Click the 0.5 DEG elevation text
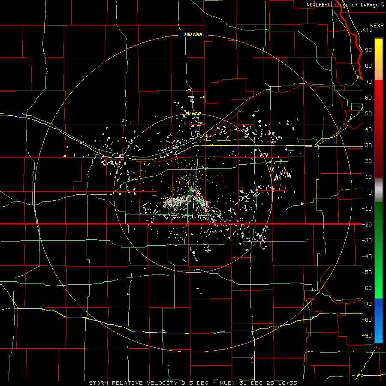 pyautogui.click(x=195, y=383)
